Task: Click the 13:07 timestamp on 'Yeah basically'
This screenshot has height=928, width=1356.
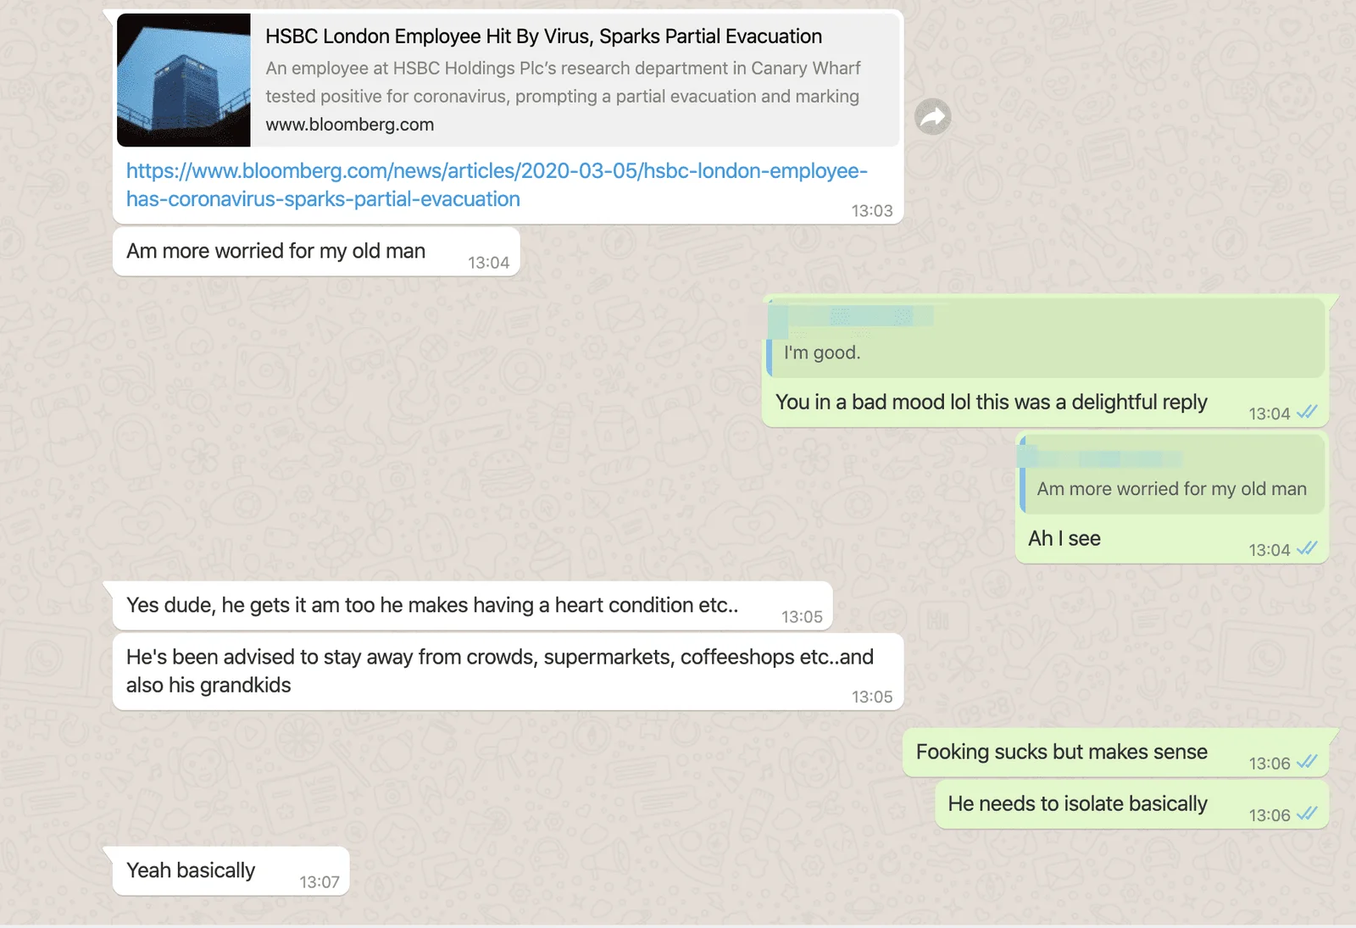Action: pyautogui.click(x=320, y=882)
